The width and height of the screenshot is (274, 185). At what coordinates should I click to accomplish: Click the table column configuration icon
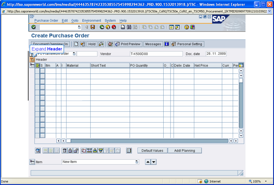[x=241, y=66]
